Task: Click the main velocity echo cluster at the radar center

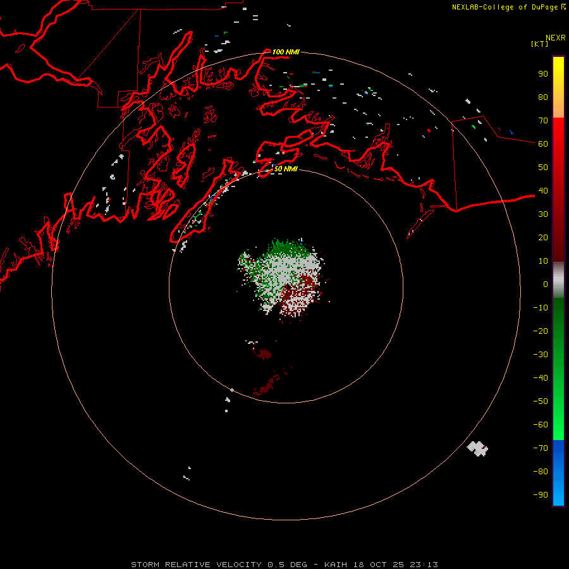Action: click(283, 279)
